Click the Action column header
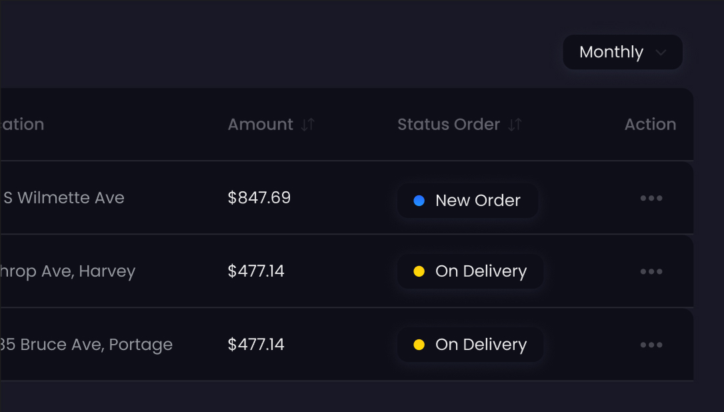 [650, 125]
